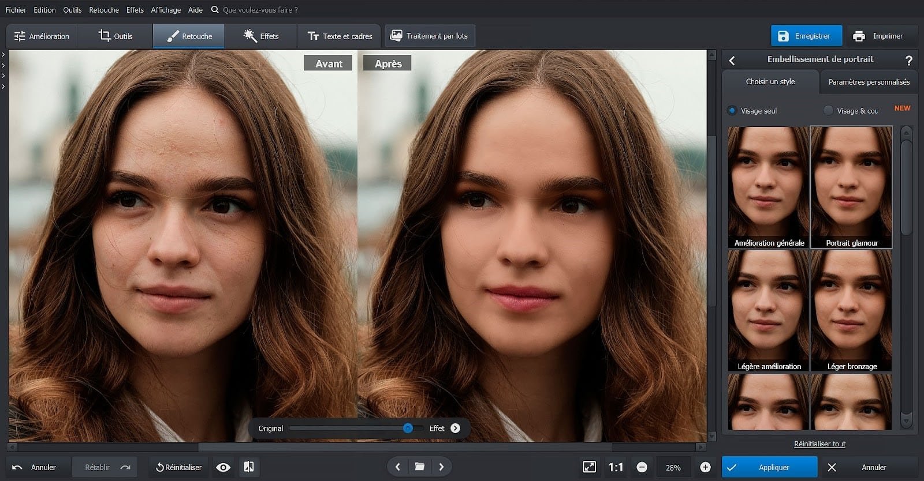Select the 'Visage seul' radio button
The image size is (924, 481).
pyautogui.click(x=732, y=110)
